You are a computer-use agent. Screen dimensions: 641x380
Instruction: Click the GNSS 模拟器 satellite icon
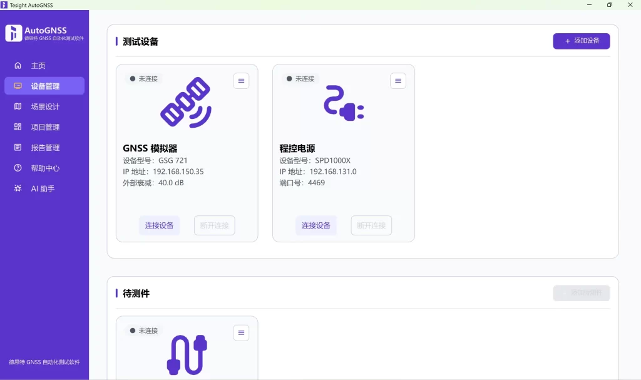point(186,103)
